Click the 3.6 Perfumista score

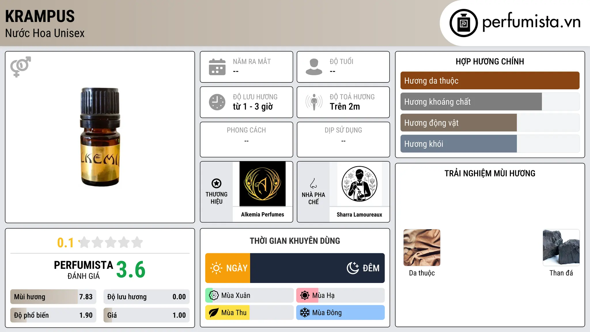click(x=131, y=269)
